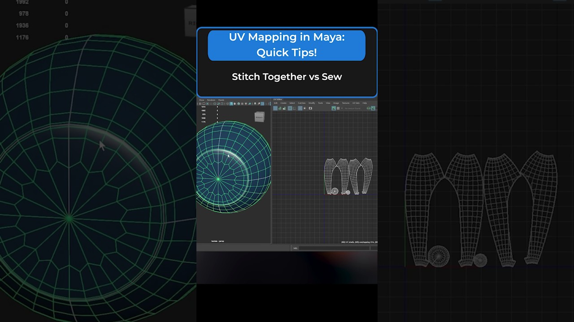574x322 pixels.
Task: Click the circular Isolate Select icon in UV Editor
Action: click(304, 108)
